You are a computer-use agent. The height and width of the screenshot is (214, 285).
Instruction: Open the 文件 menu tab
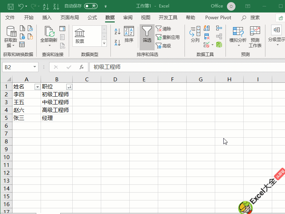tap(10, 17)
